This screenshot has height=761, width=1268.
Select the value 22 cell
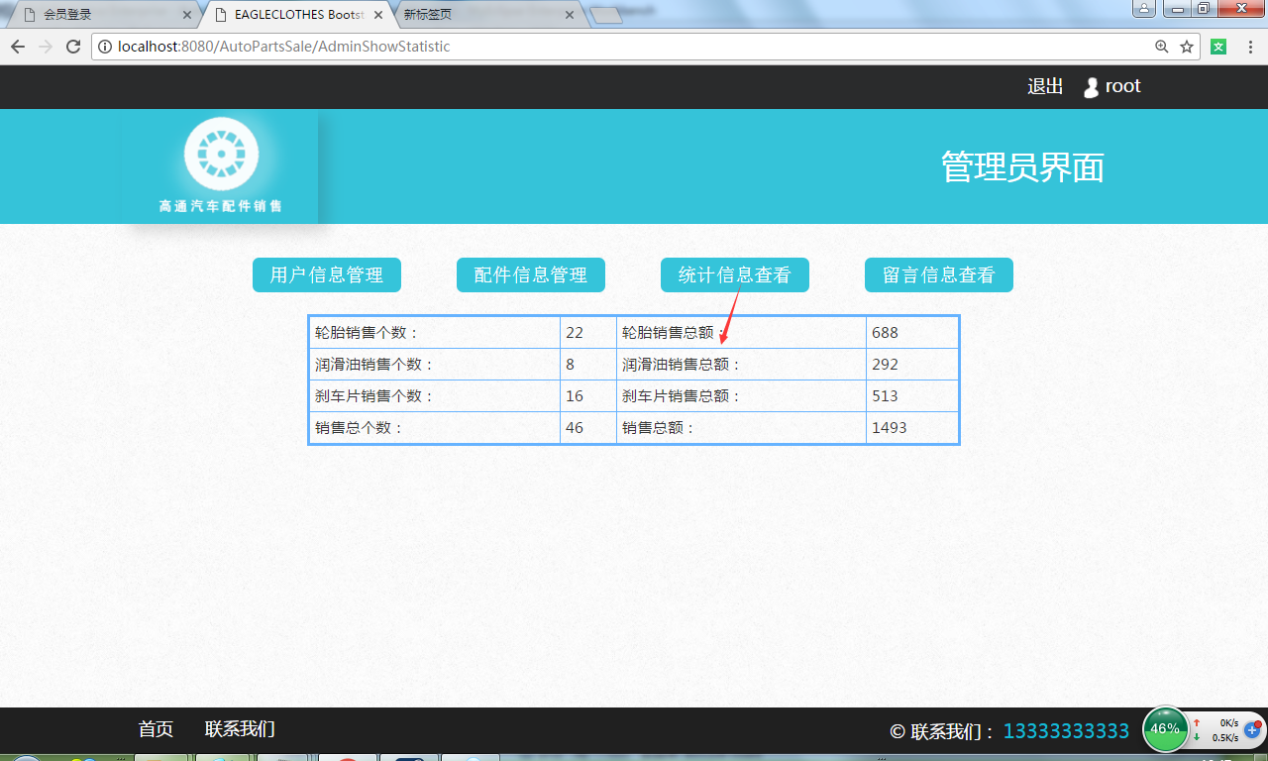point(588,333)
